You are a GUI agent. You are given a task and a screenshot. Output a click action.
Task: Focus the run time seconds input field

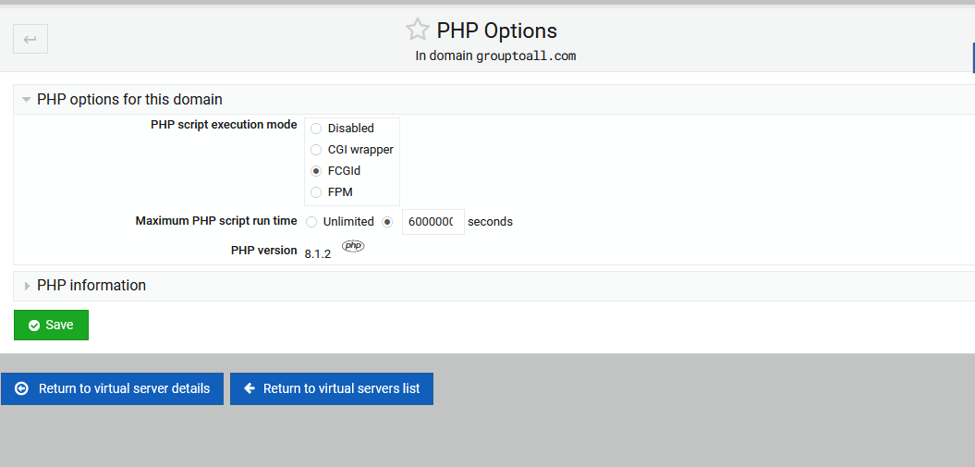(x=433, y=222)
